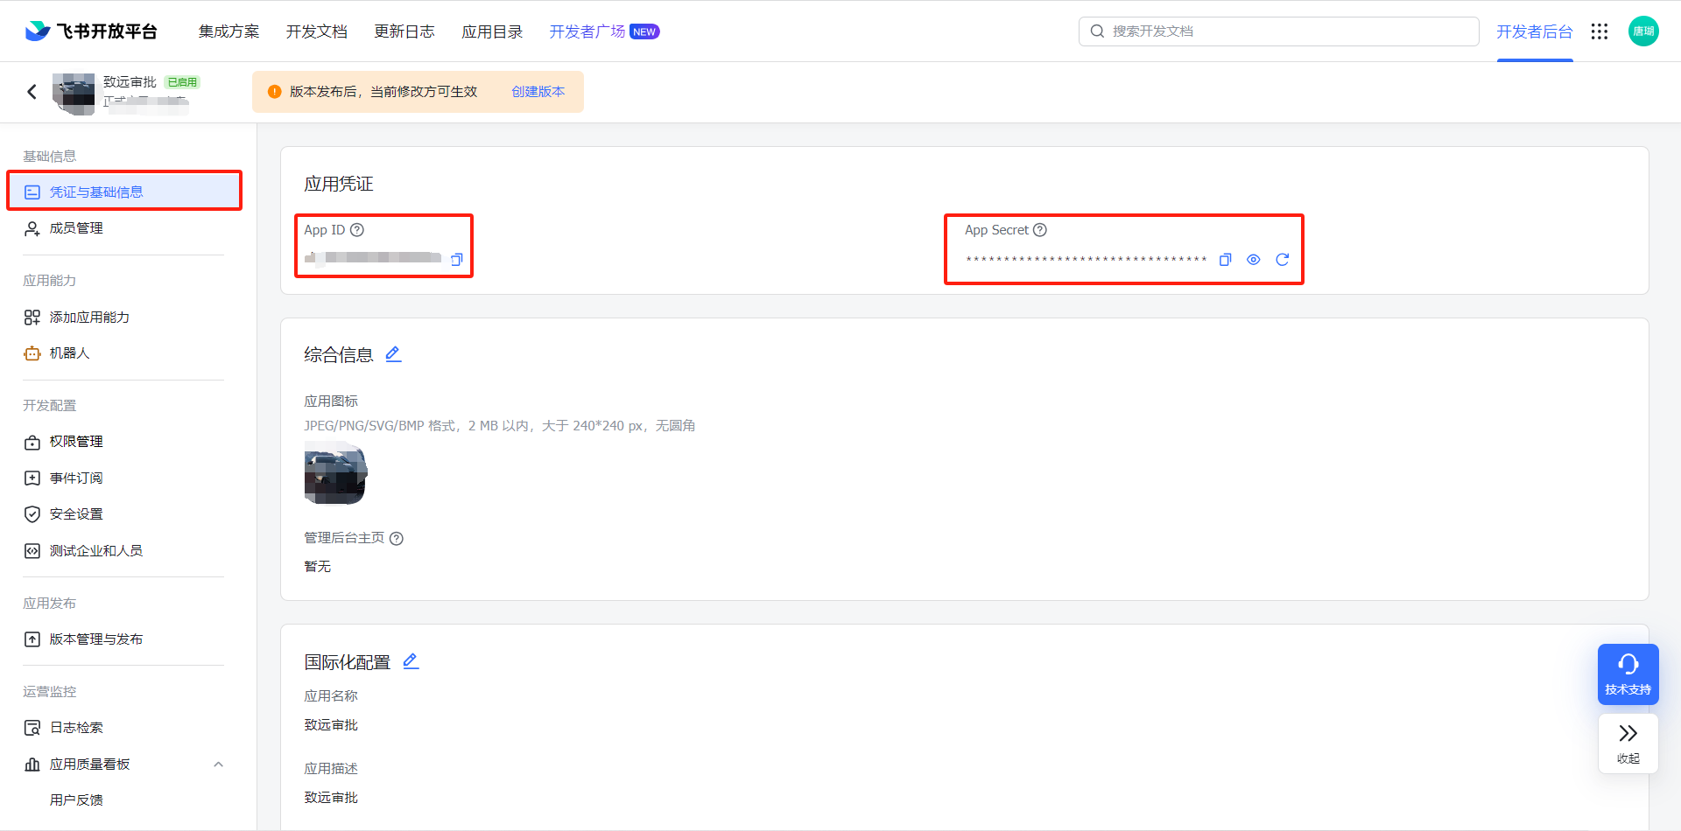Switch to 开发者后台 tab
This screenshot has height=831, width=1681.
(x=1535, y=31)
